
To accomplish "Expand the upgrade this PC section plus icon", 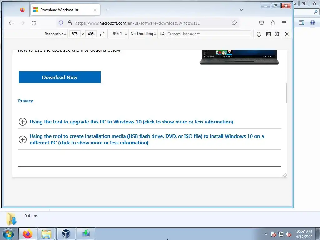I will coord(22,122).
